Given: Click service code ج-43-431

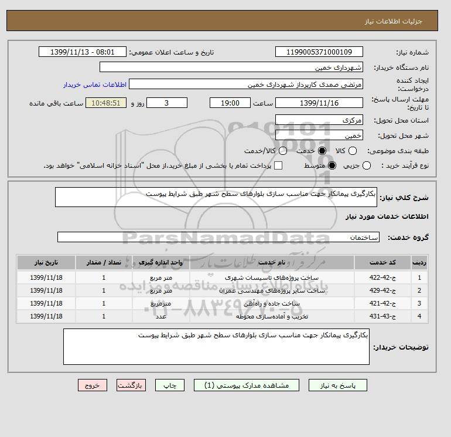Looking at the screenshot, I should [x=382, y=316].
